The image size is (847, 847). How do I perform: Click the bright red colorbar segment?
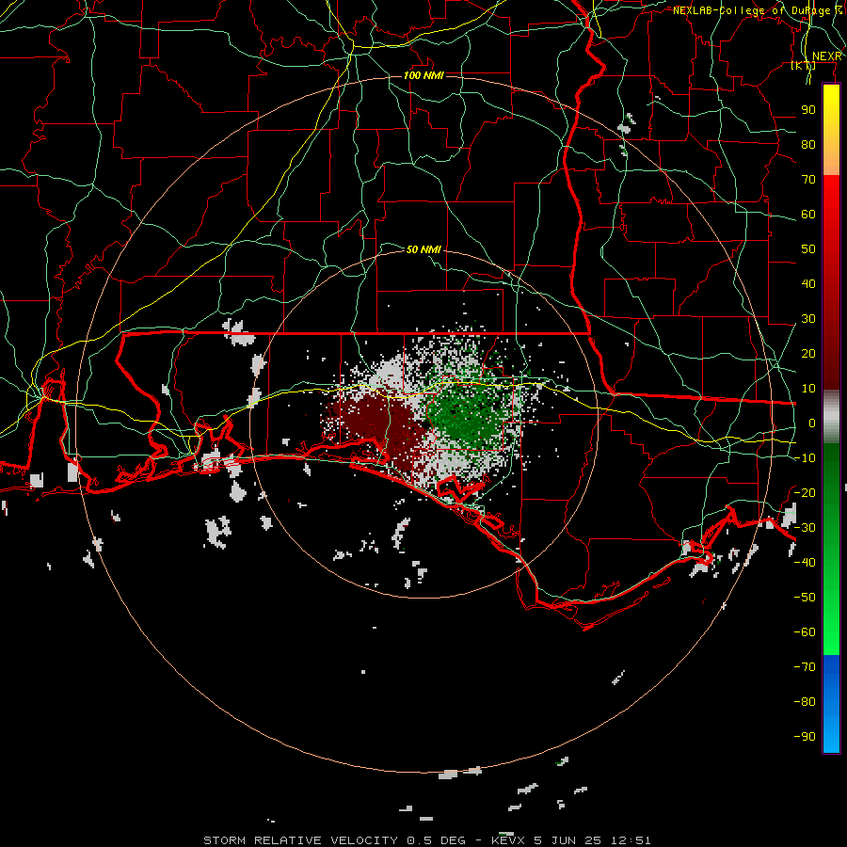click(x=831, y=196)
